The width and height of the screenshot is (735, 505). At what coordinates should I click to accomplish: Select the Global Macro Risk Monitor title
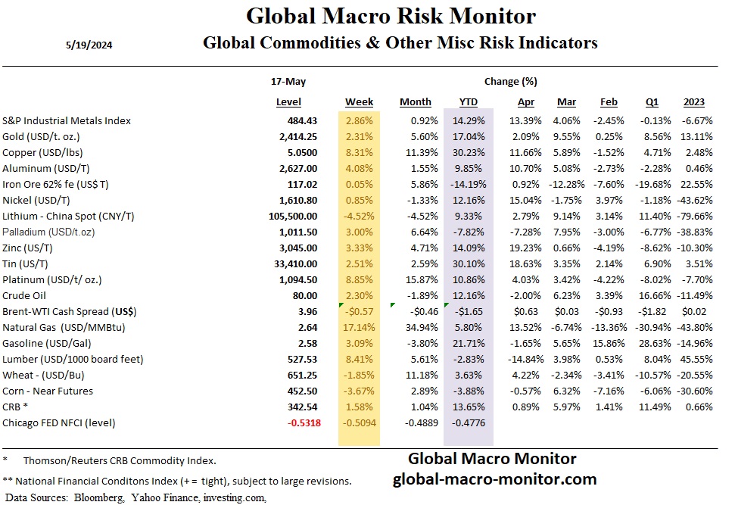tap(391, 16)
